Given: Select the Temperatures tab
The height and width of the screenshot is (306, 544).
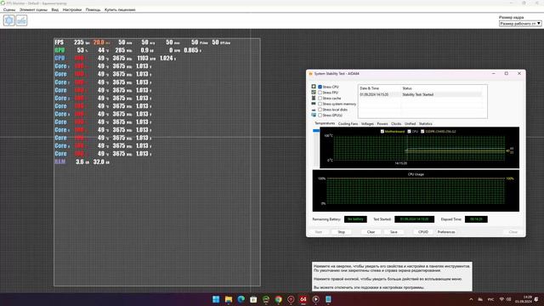Looking at the screenshot, I should click(325, 123).
